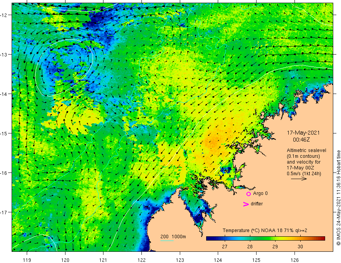Click the latitude '-17' axis label
Viewport: 341px width, 263px height.
(x=4, y=212)
